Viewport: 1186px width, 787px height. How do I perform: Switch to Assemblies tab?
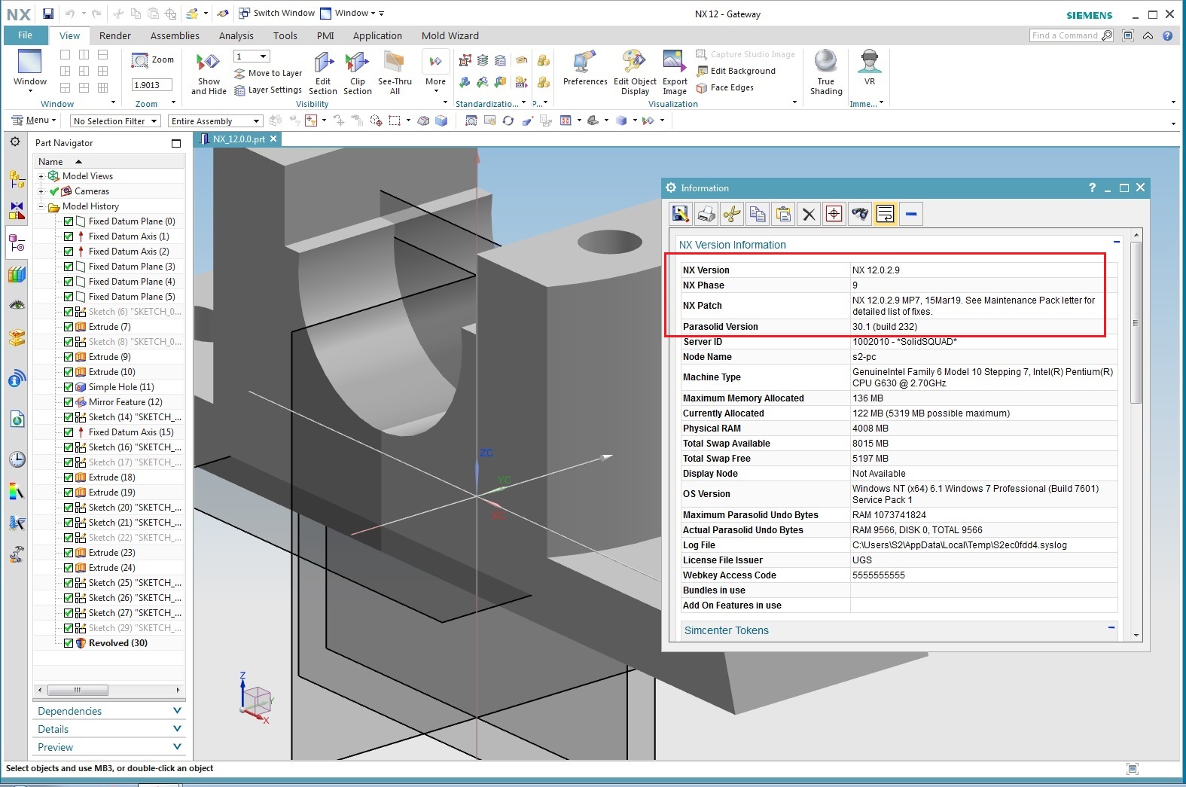pyautogui.click(x=175, y=35)
